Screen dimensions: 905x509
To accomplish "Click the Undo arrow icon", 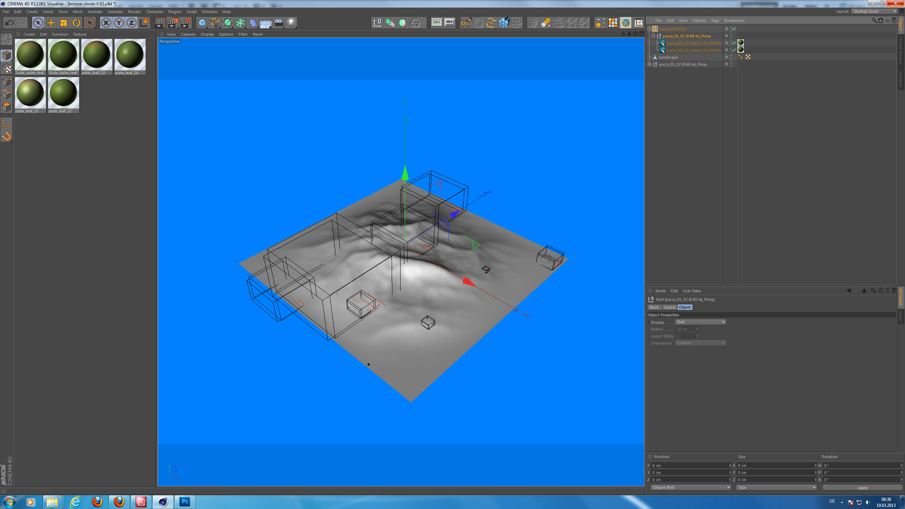I will [x=10, y=23].
